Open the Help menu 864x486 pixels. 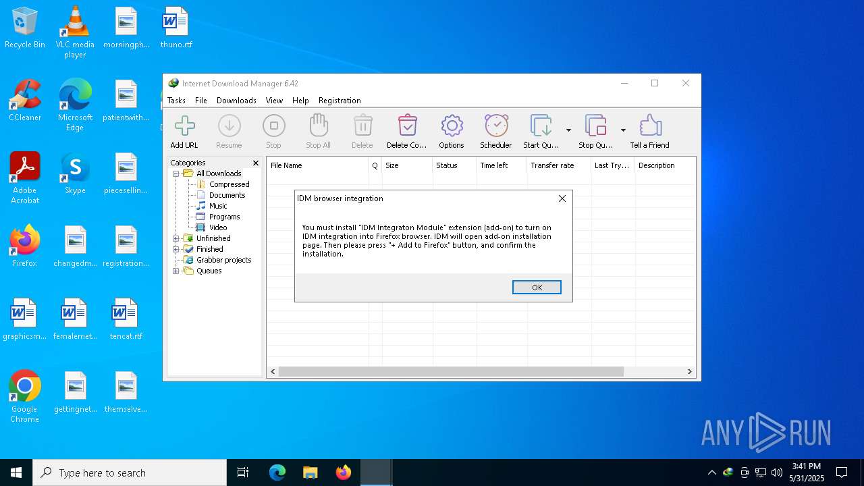pos(300,101)
